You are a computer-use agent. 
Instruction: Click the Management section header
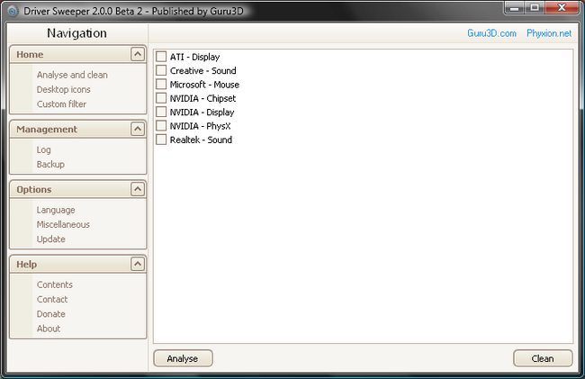click(77, 129)
